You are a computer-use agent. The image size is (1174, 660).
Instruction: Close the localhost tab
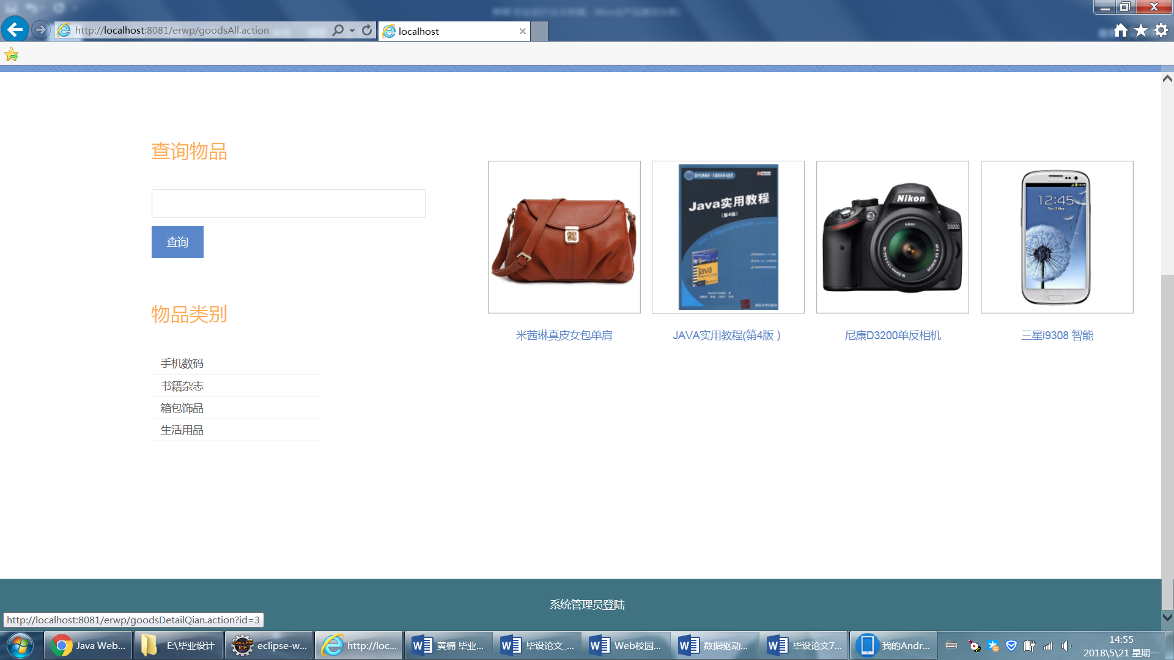(x=522, y=31)
